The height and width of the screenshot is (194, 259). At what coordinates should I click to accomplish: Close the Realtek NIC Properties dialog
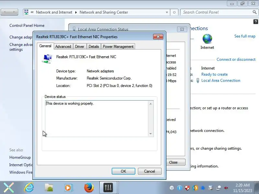[x=158, y=37]
